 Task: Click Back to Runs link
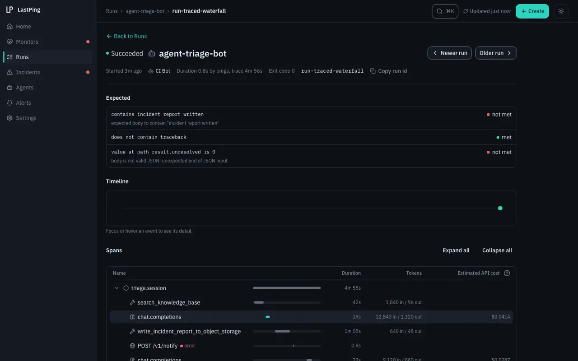[x=126, y=36]
